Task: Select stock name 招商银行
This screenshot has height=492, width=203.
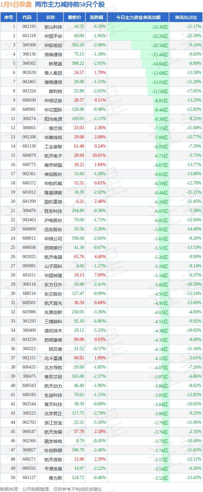Action: point(54,248)
